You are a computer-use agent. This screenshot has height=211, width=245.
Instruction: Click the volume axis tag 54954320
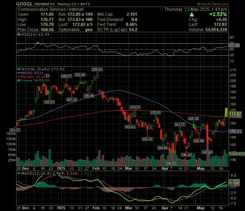tap(237, 154)
